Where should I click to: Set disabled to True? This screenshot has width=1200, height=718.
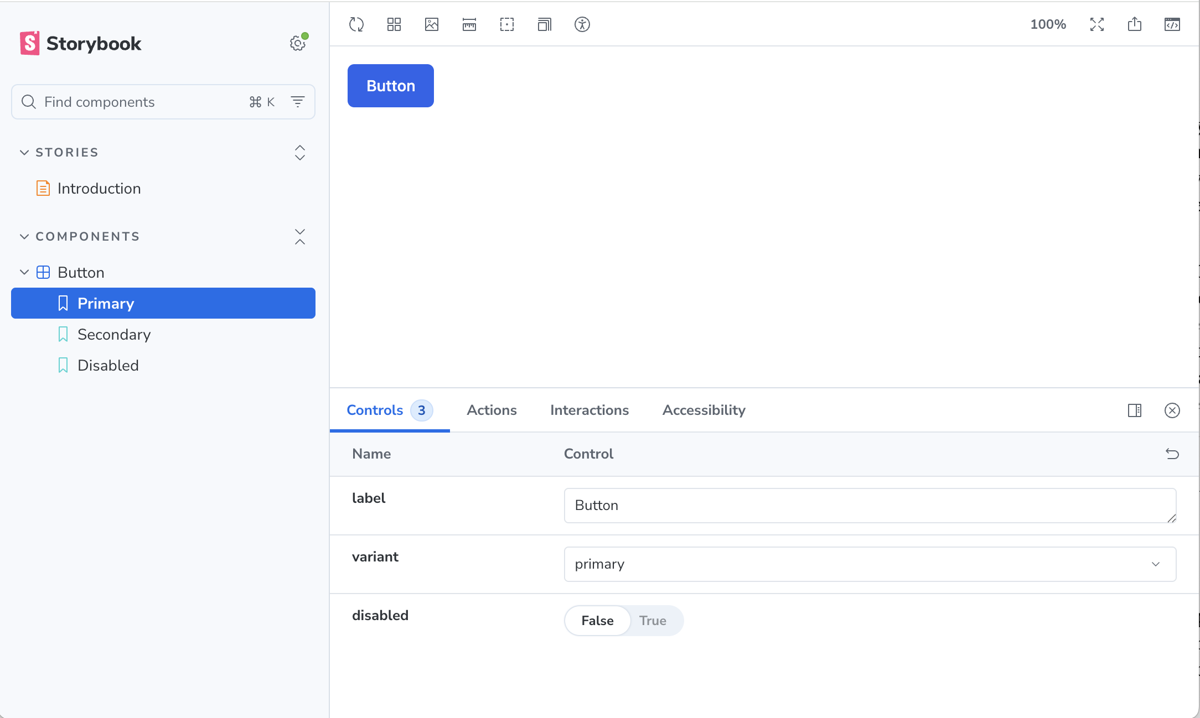[653, 621]
